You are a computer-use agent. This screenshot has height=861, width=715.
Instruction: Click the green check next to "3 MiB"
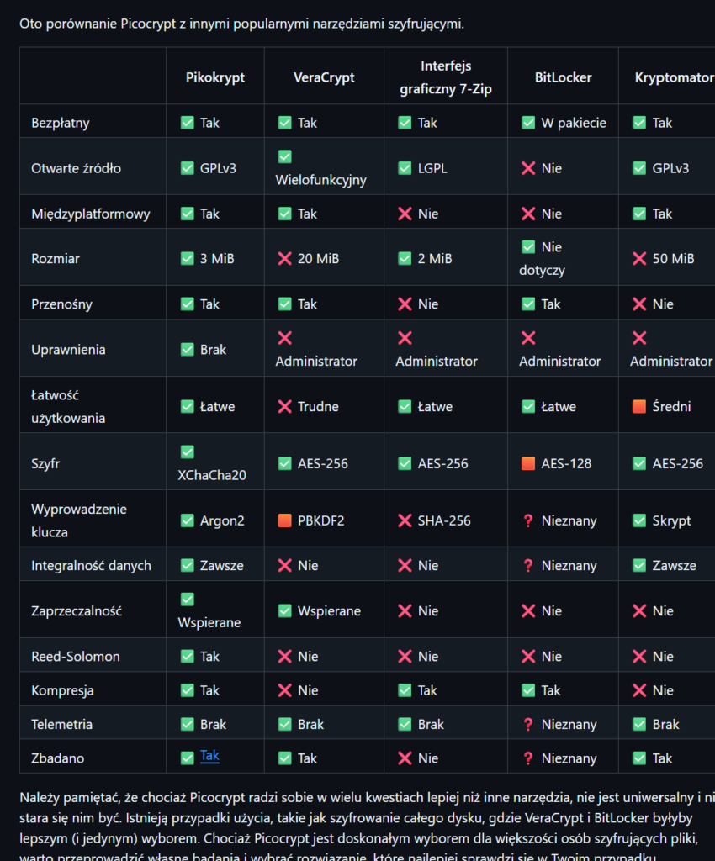(x=188, y=259)
